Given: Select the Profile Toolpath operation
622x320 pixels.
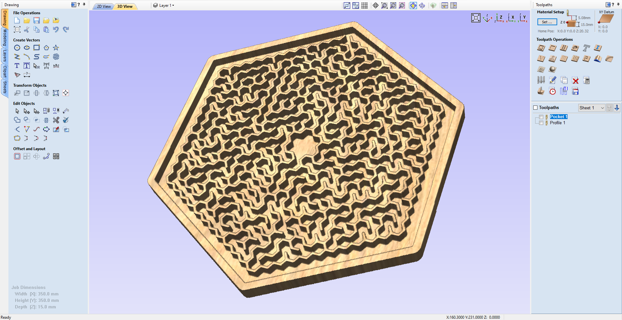Looking at the screenshot, I should click(x=541, y=48).
